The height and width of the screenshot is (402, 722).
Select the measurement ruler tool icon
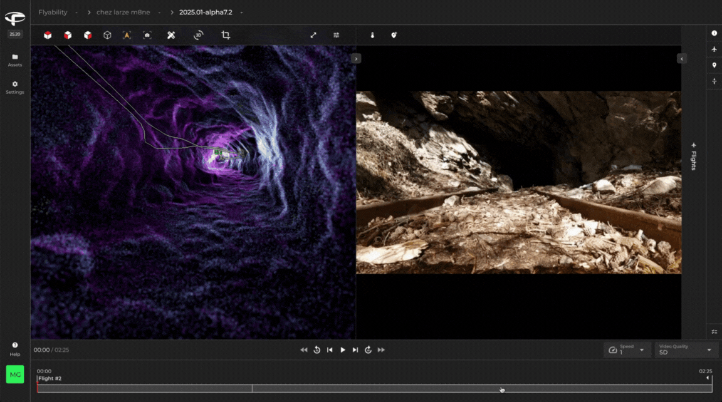click(171, 36)
